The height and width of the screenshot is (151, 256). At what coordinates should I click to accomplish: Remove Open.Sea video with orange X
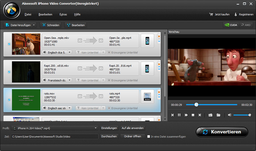159,36
